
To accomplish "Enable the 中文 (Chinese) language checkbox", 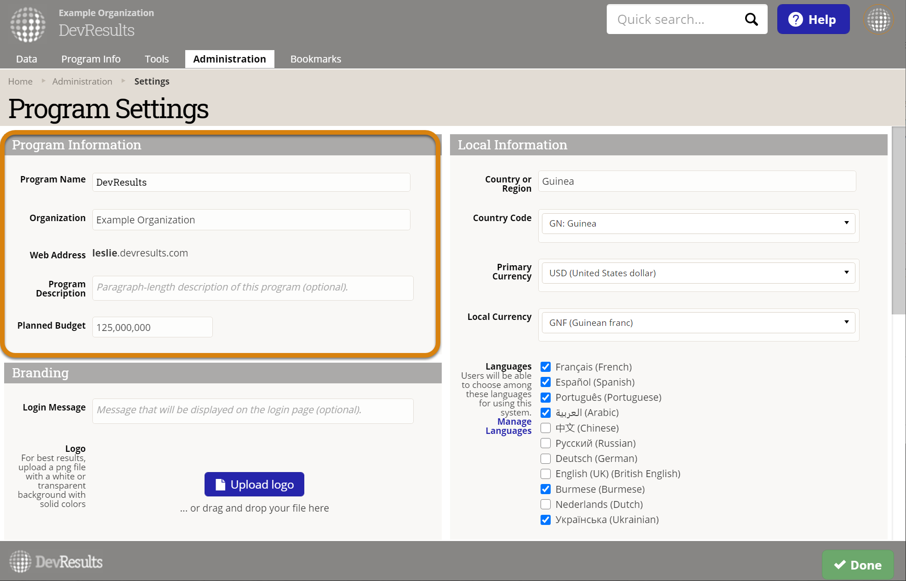I will click(x=546, y=428).
